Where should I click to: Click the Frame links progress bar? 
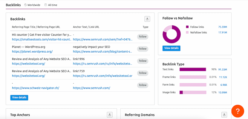[x=193, y=77]
